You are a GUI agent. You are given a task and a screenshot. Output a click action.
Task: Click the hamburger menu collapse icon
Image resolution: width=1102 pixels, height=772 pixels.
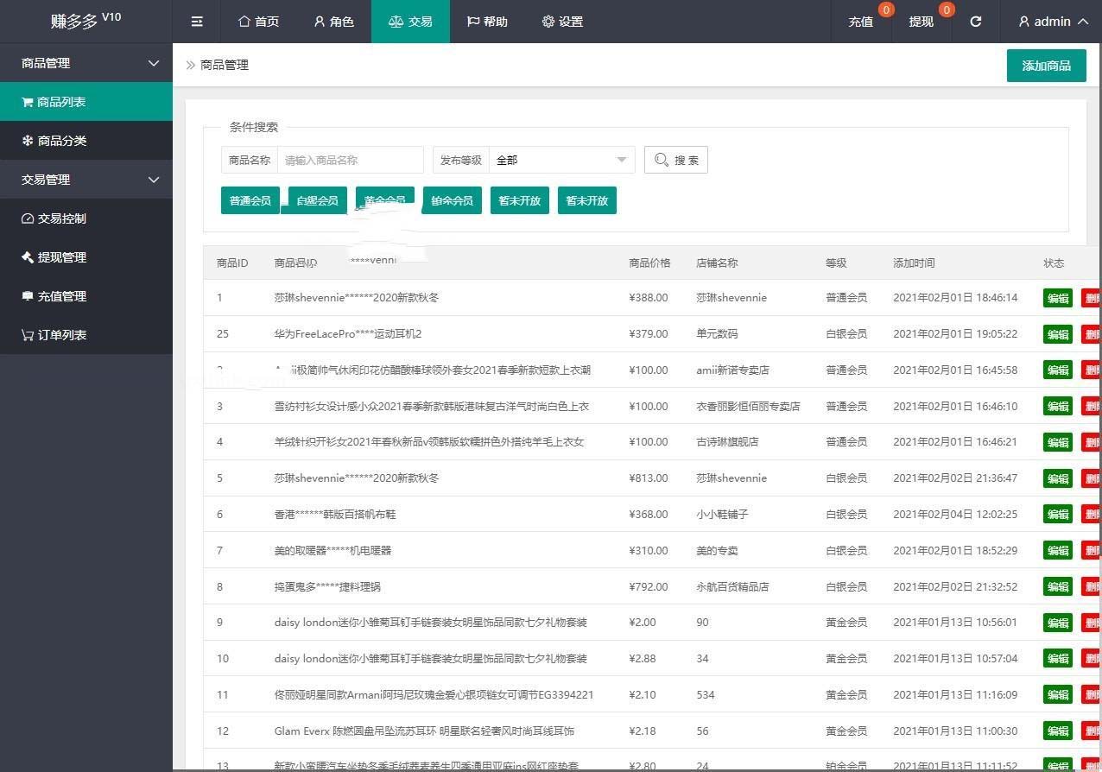coord(197,22)
